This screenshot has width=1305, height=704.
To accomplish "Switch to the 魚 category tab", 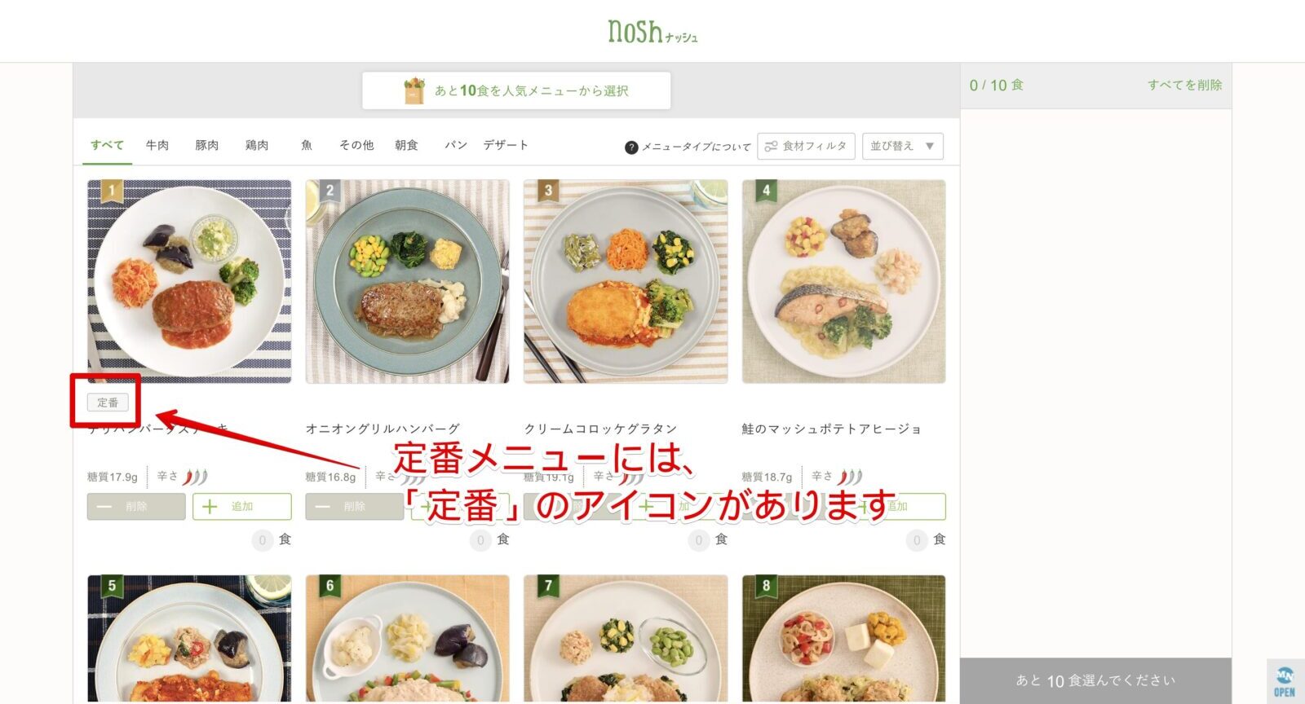I will click(307, 145).
